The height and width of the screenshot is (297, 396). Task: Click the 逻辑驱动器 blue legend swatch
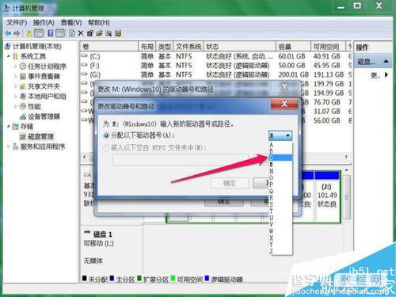(x=207, y=278)
